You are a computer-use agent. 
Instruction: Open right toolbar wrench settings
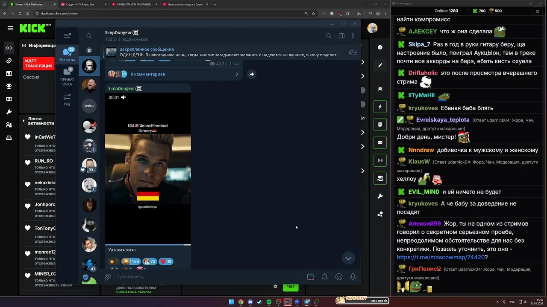(380, 196)
